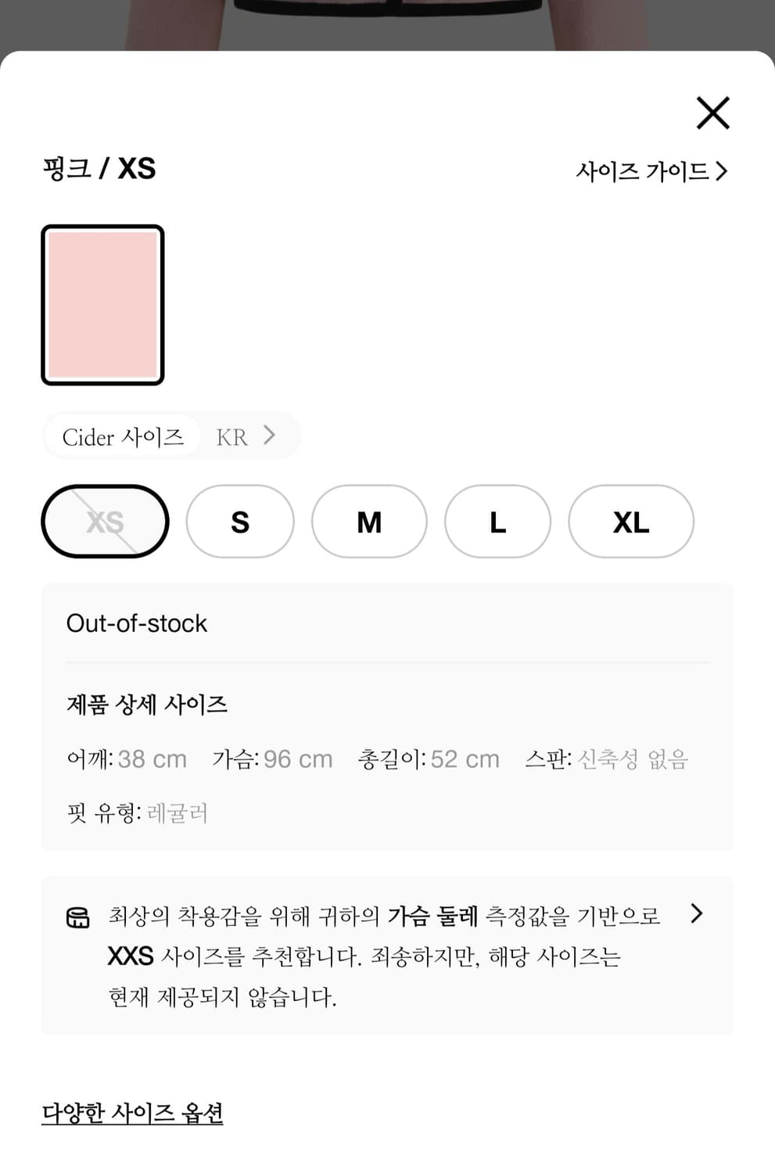Tap the measuring tape icon

click(78, 917)
